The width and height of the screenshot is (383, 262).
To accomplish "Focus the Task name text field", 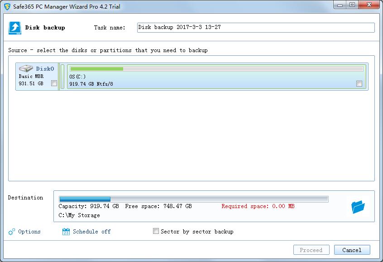I will click(x=256, y=28).
